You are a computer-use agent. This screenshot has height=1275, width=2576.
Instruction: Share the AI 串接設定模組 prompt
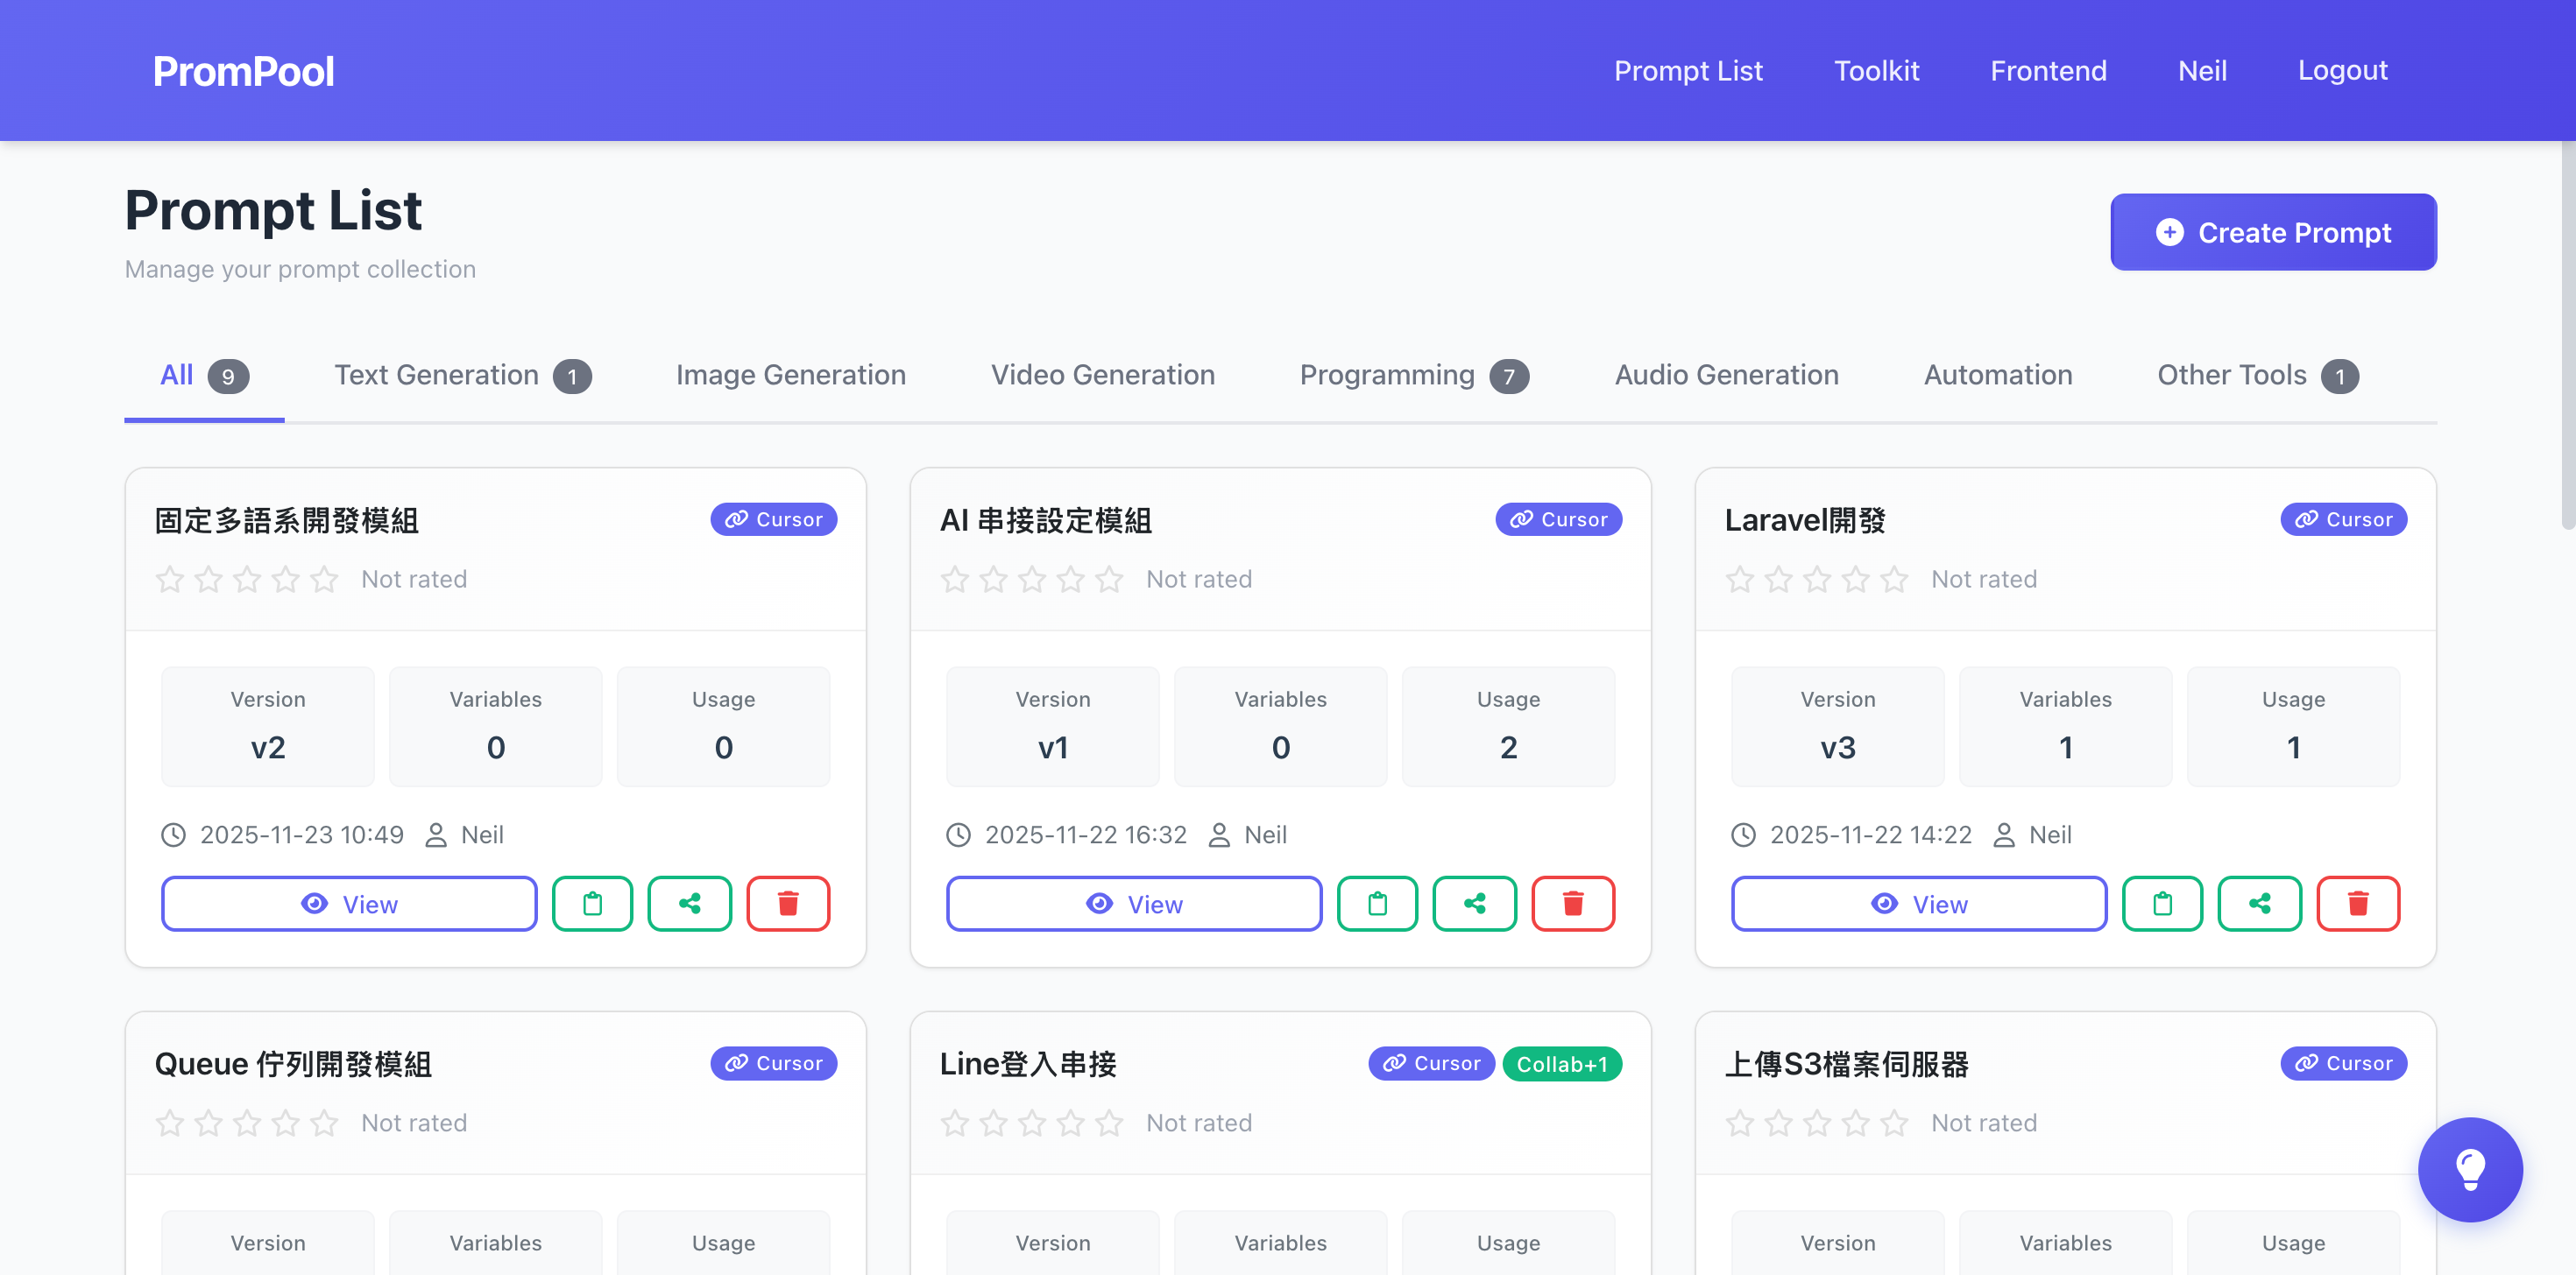1475,904
